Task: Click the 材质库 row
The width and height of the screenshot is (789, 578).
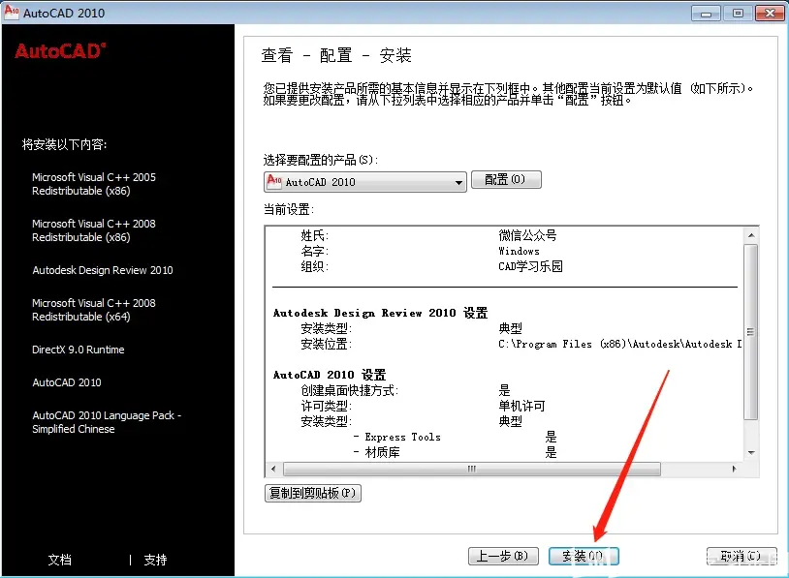Action: [455, 453]
